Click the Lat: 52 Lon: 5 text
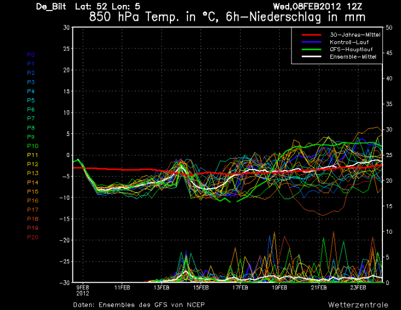The width and height of the screenshot is (401, 310). pos(108,7)
